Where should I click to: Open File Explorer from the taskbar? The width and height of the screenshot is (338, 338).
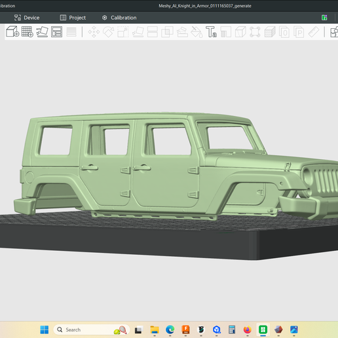click(x=155, y=329)
